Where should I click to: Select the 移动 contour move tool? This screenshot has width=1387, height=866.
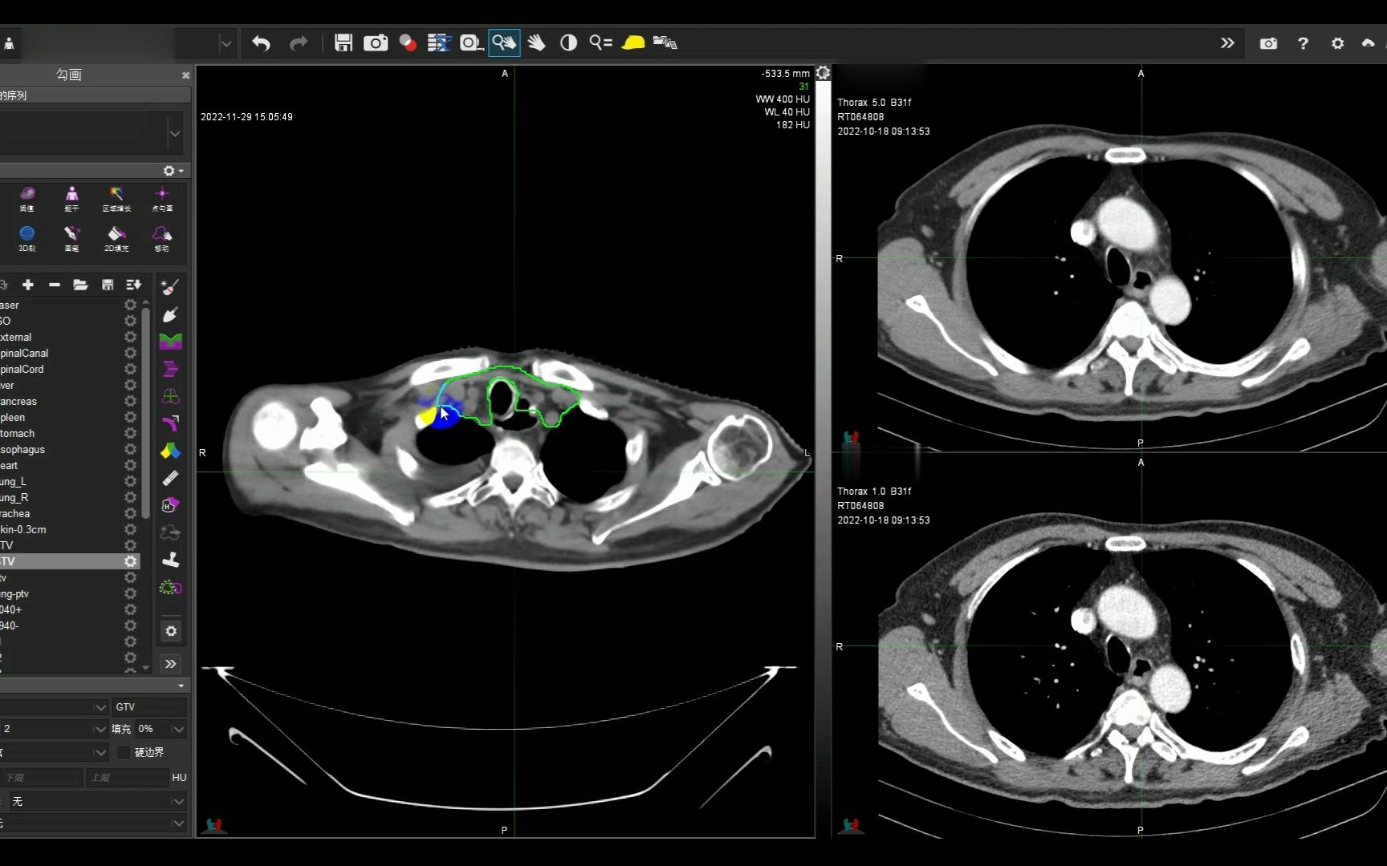[161, 238]
